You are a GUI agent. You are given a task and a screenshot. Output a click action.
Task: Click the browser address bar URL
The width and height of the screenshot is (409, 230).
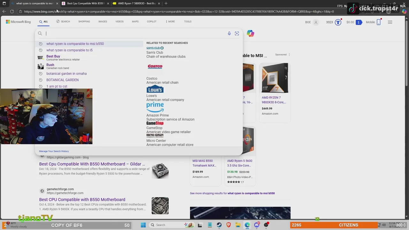179,11
